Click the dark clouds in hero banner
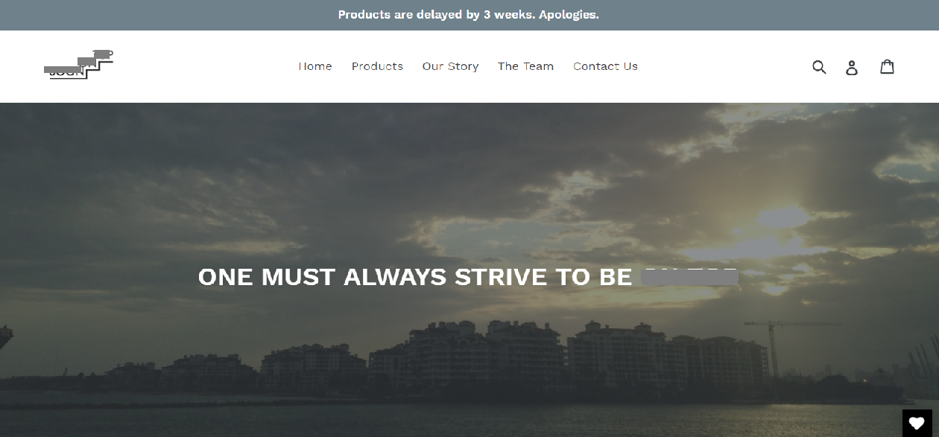The image size is (939, 437). pyautogui.click(x=224, y=171)
